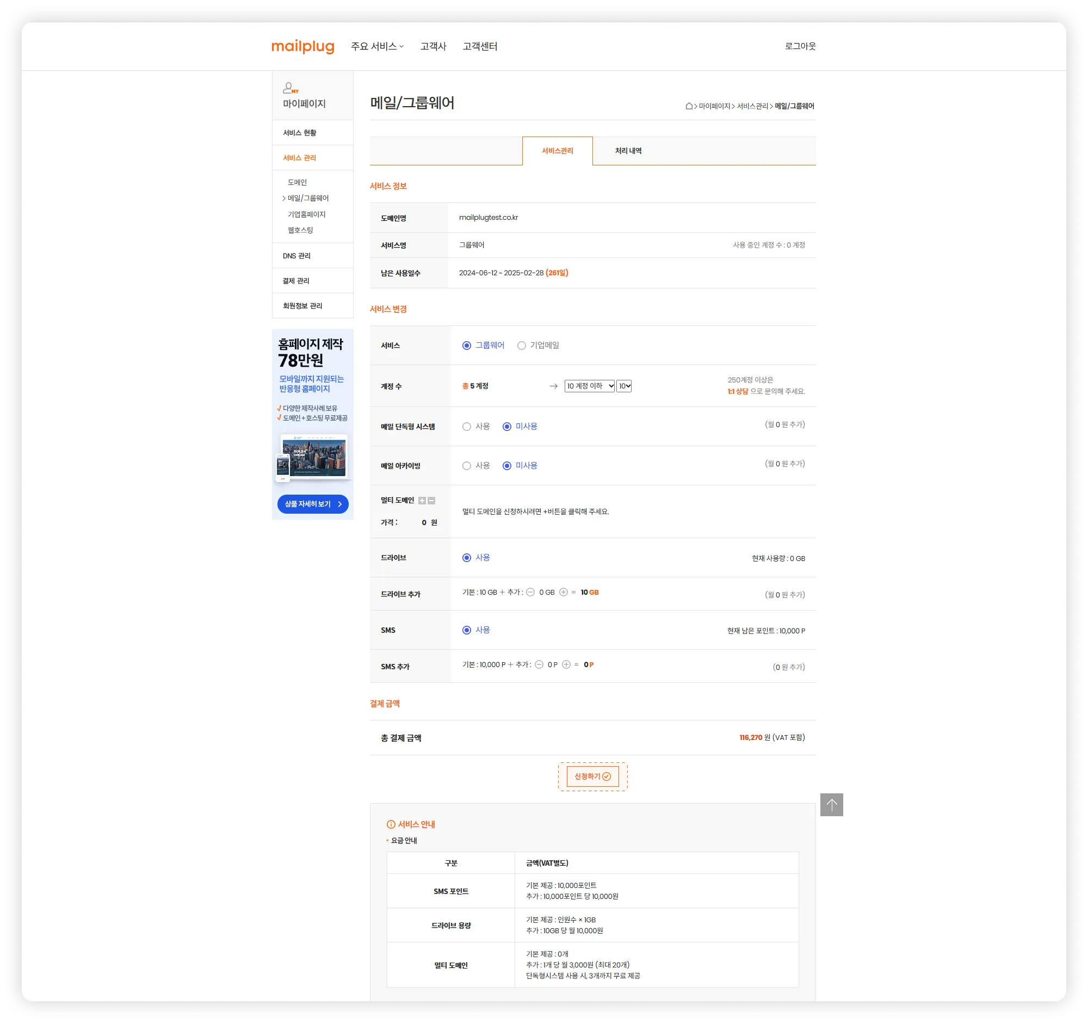This screenshot has width=1088, height=1023.
Task: Increase SMS extra points with plus
Action: [566, 664]
